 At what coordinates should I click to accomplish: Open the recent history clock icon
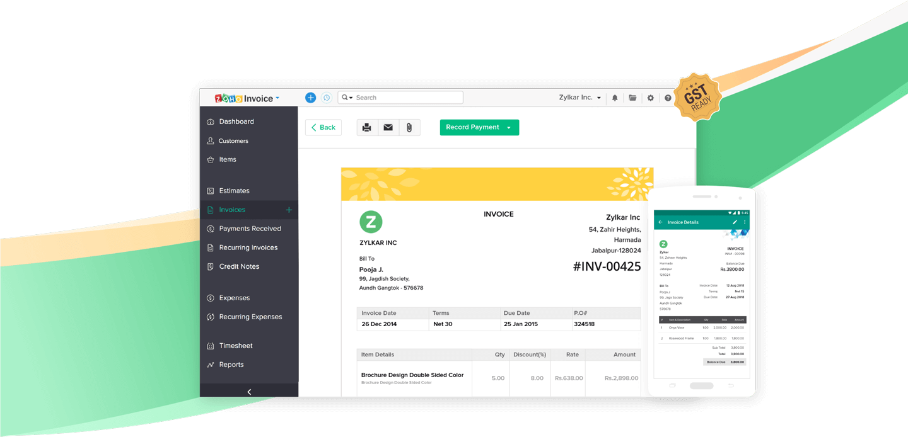[327, 98]
